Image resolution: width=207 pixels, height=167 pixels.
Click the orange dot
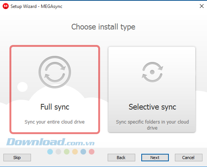[75, 152]
